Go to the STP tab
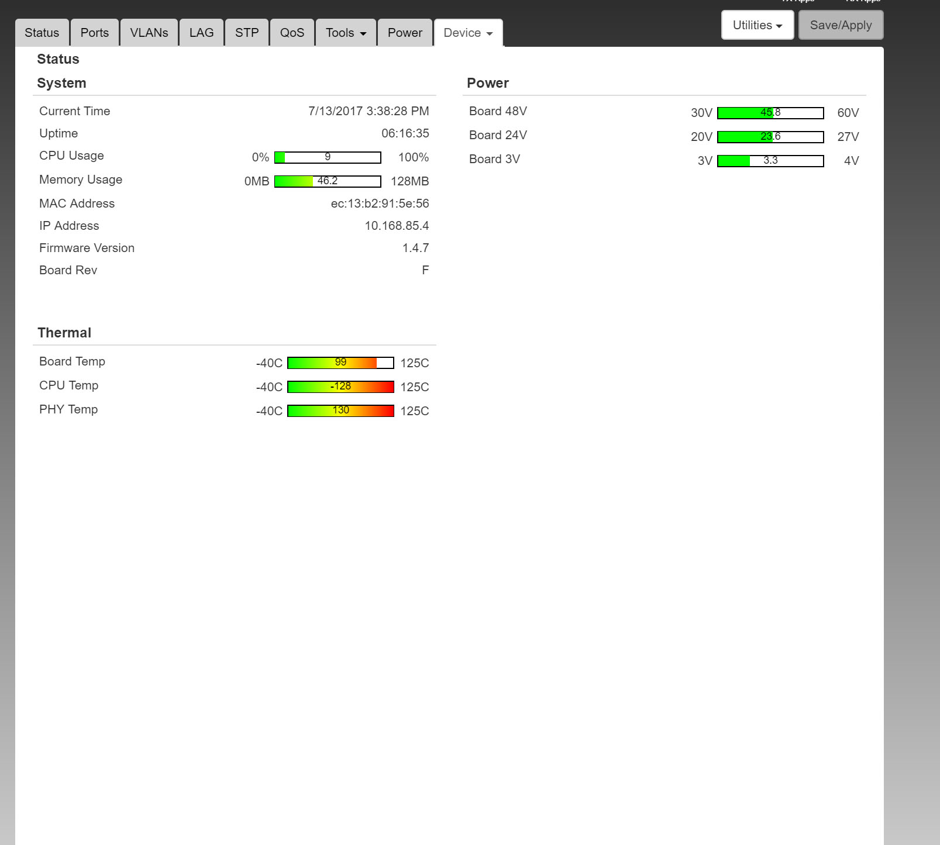The height and width of the screenshot is (845, 940). pyautogui.click(x=246, y=33)
